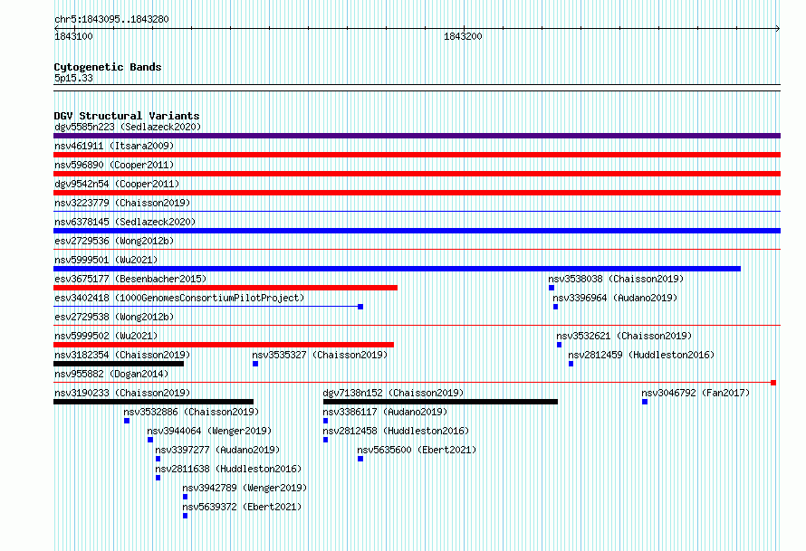The height and width of the screenshot is (551, 806).
Task: Click blue marker under nsv3538038
Action: click(551, 288)
